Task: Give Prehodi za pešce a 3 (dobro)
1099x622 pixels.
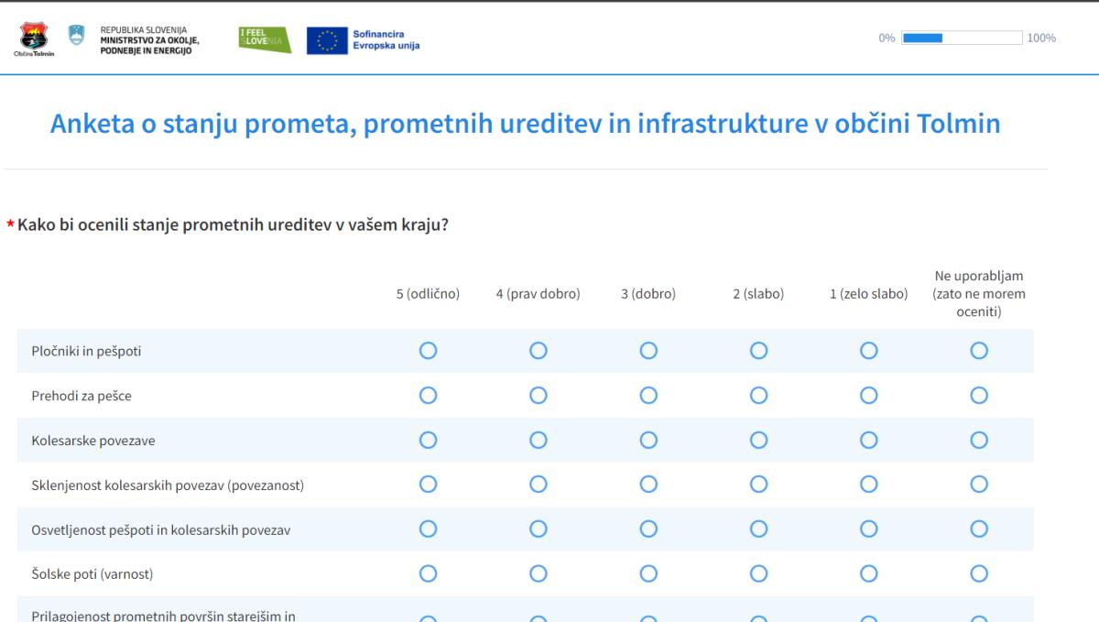Action: point(648,395)
